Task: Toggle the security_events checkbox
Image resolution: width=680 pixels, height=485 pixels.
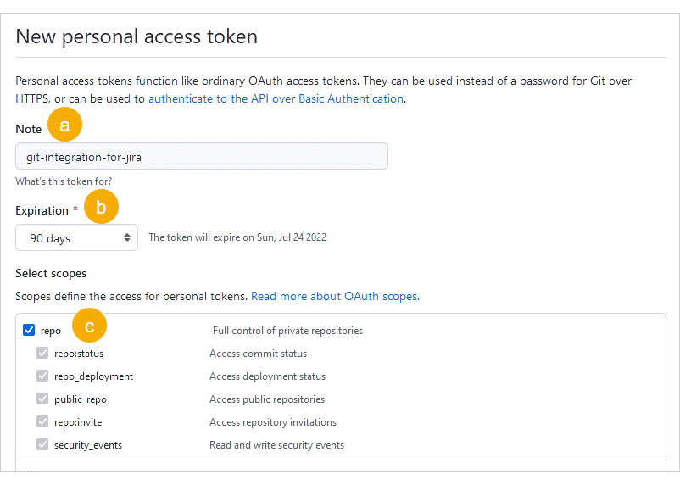Action: [x=42, y=444]
